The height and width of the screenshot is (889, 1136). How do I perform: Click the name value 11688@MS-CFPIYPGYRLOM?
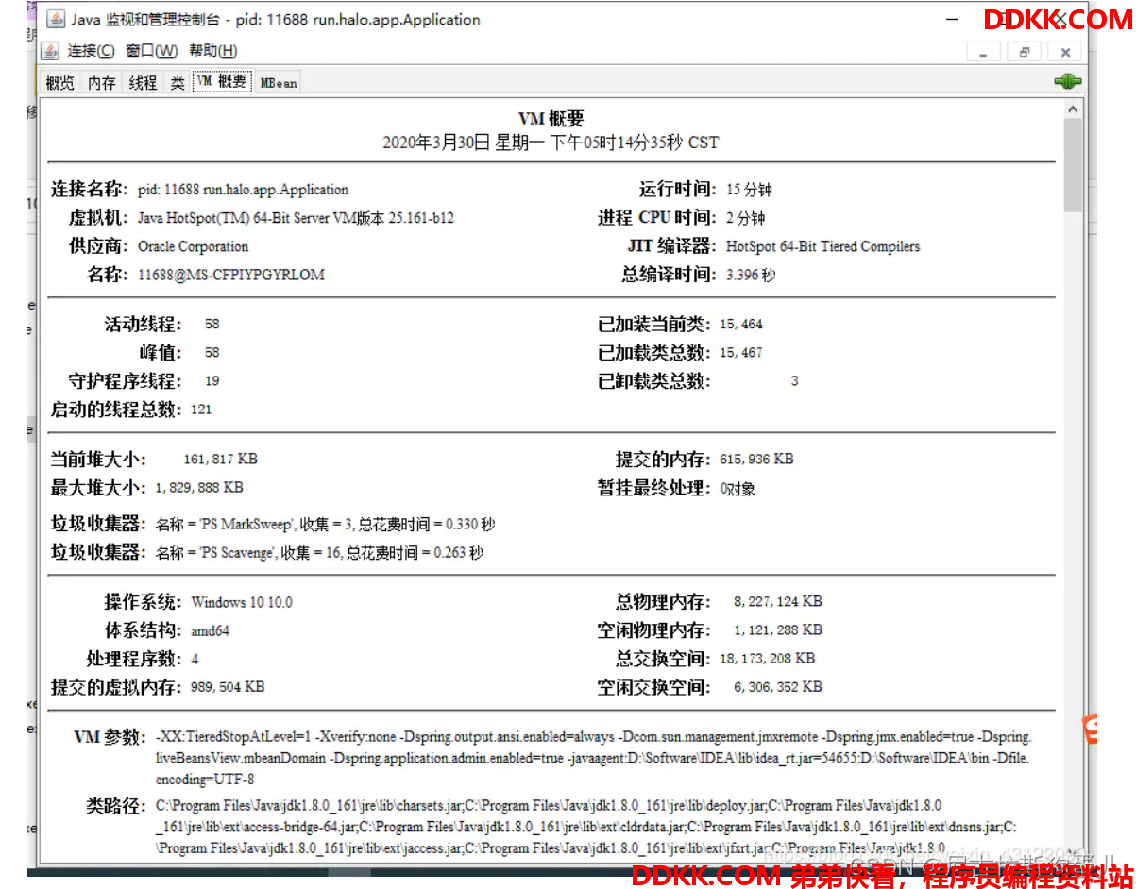[x=230, y=275]
